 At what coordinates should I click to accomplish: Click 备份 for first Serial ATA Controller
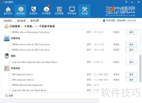tap(131, 44)
